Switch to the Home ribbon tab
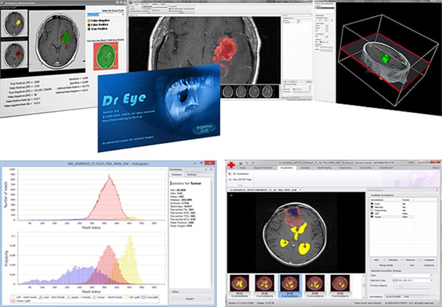 pos(243,168)
